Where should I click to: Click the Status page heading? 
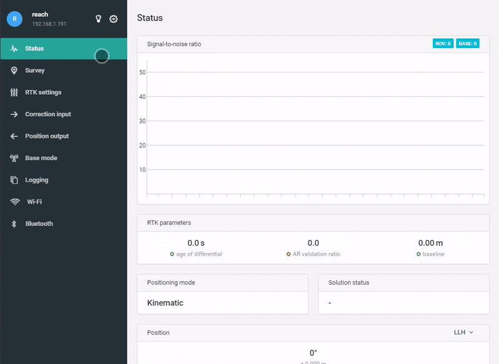[150, 18]
